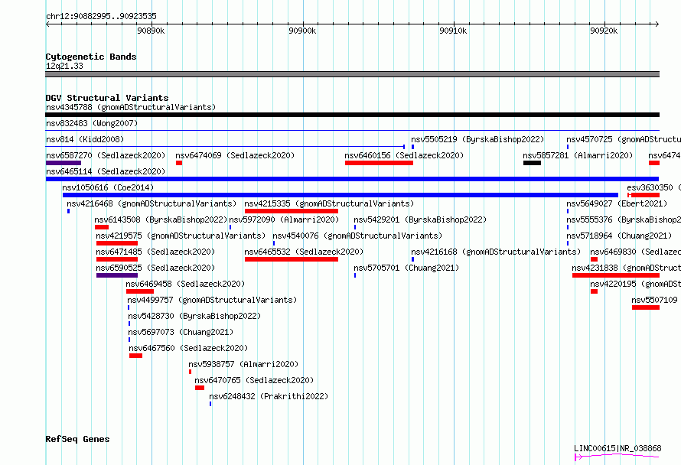Select nsv4215335 red variant bar

tap(292, 211)
